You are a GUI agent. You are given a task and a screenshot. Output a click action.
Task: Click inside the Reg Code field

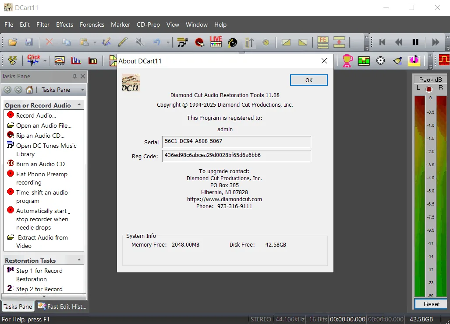(x=236, y=156)
